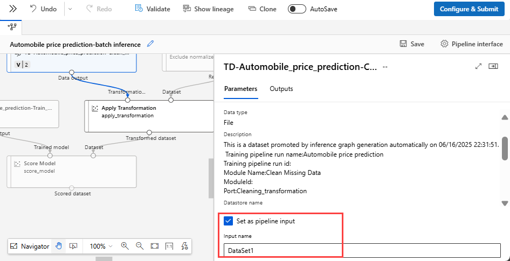Reset zoom with the 1:1 icon

coord(169,246)
